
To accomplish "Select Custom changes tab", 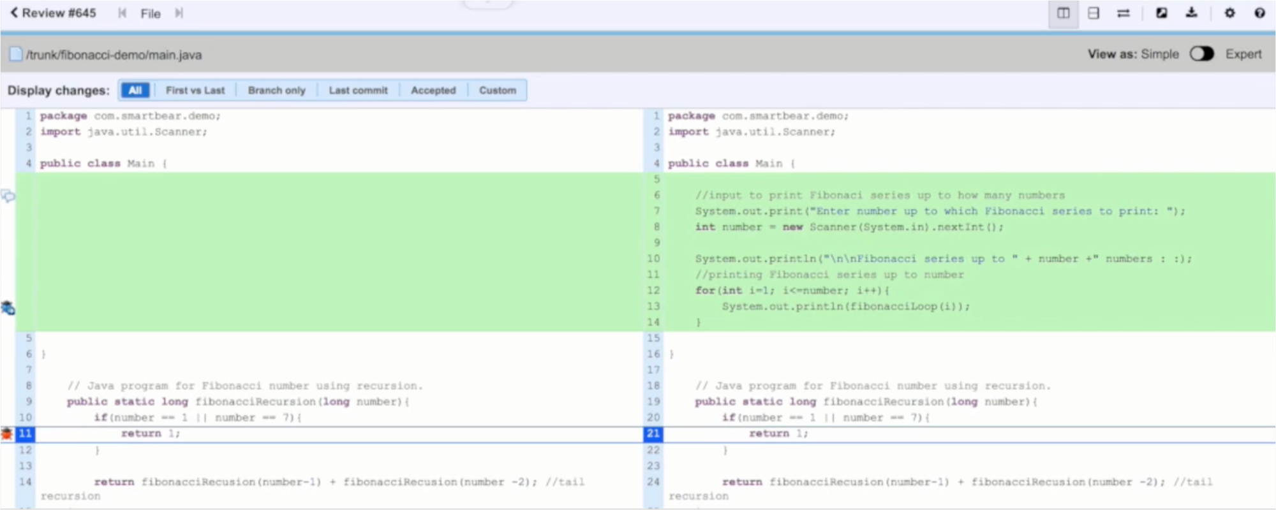I will click(498, 90).
